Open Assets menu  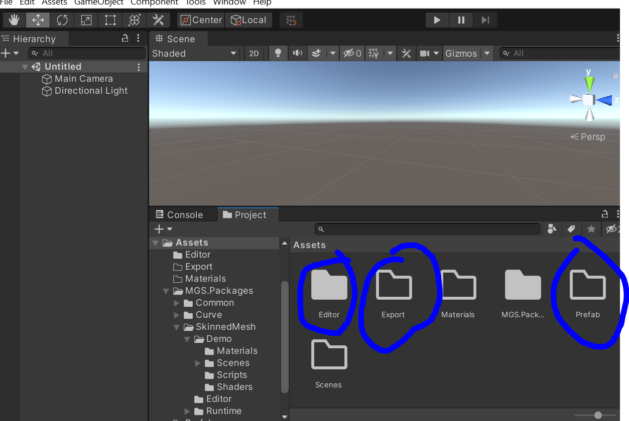54,3
